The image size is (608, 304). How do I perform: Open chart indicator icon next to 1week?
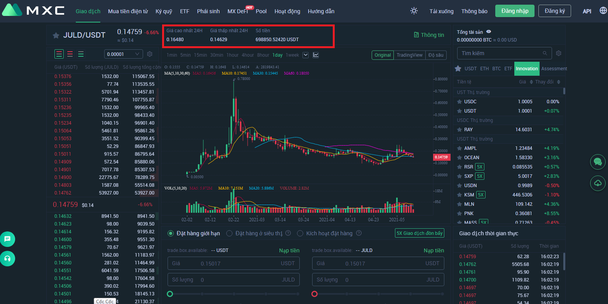point(316,55)
